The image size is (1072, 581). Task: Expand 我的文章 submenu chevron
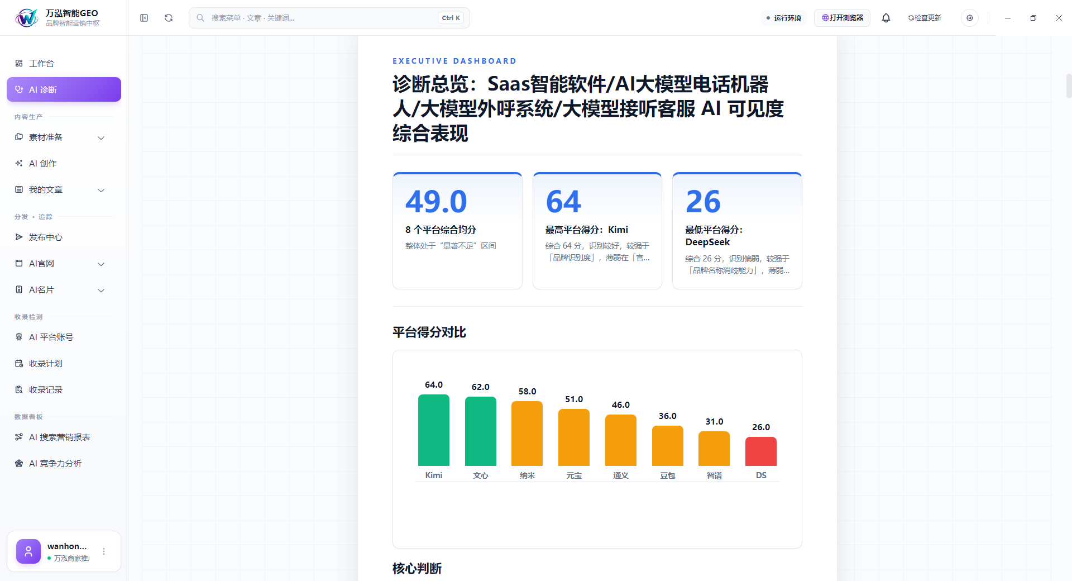(101, 190)
